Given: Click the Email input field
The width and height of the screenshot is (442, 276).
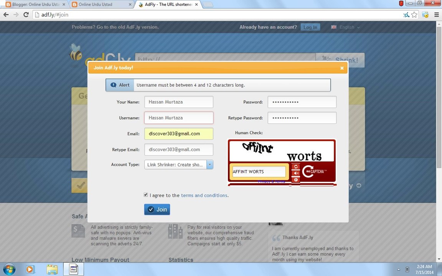Looking at the screenshot, I should 179,134.
